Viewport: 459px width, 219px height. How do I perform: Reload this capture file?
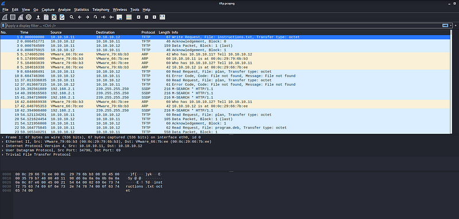tap(62, 17)
